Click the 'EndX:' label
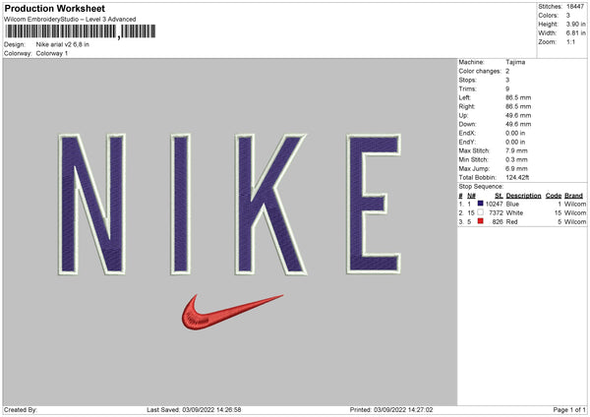 click(x=467, y=133)
